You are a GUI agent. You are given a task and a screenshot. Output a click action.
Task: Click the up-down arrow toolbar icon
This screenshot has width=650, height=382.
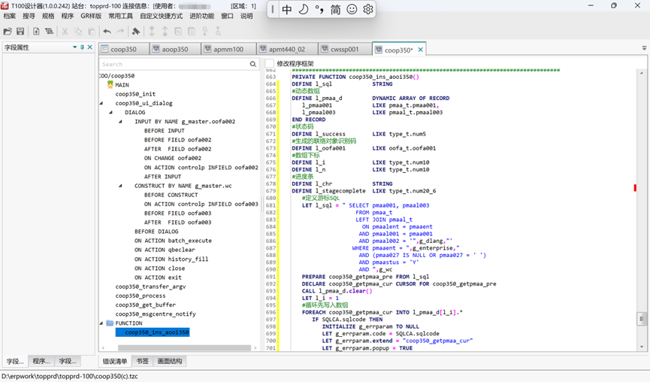coord(205,32)
